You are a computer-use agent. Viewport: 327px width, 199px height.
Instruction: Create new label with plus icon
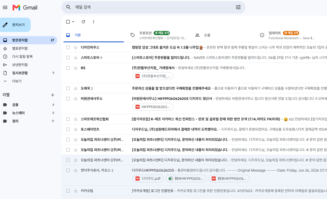[x=53, y=95]
